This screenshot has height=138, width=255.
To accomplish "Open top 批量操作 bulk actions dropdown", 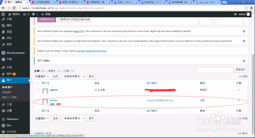I will [42, 76].
